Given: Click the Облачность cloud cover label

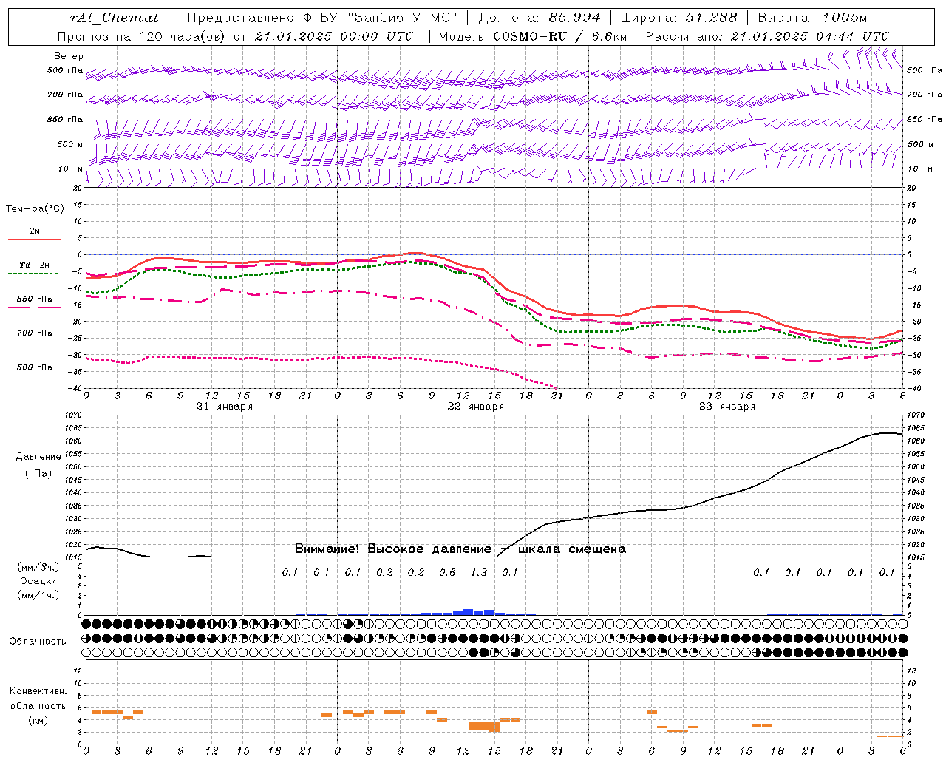Looking at the screenshot, I should 38,642.
